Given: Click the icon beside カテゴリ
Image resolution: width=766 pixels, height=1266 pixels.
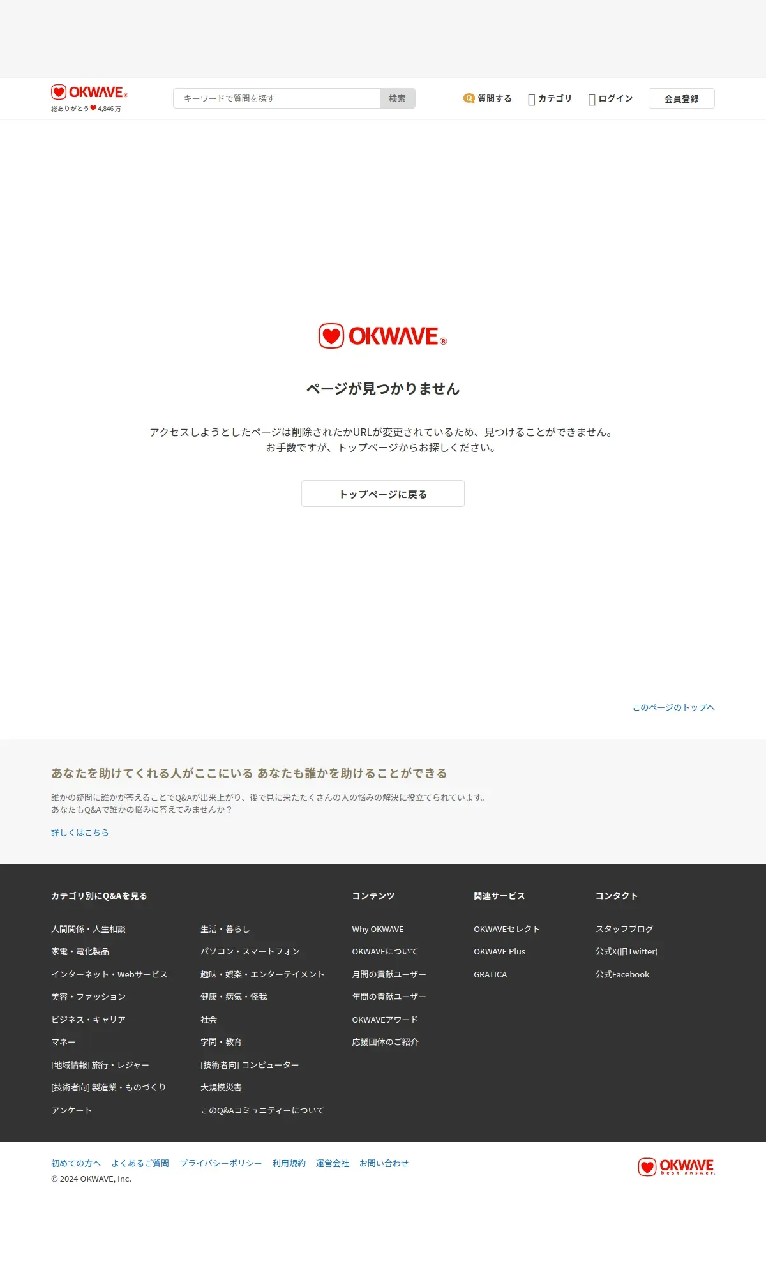Looking at the screenshot, I should 531,99.
